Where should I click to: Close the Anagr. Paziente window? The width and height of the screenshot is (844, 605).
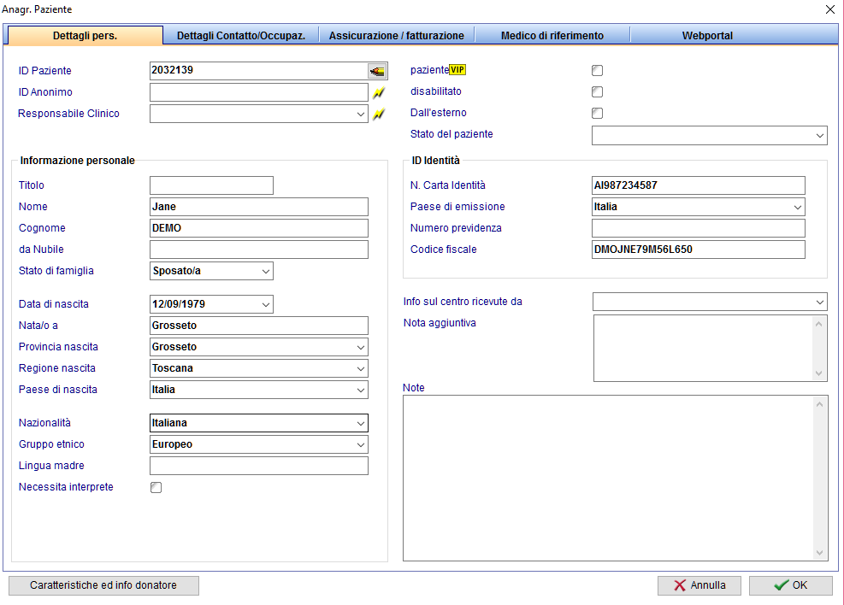830,9
